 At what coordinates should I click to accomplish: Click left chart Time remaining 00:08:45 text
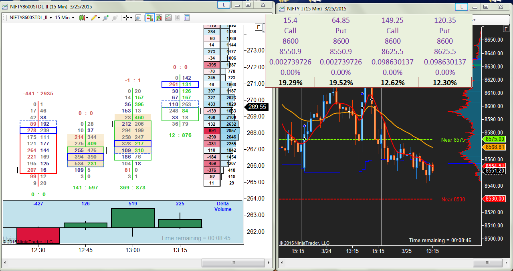[196, 238]
